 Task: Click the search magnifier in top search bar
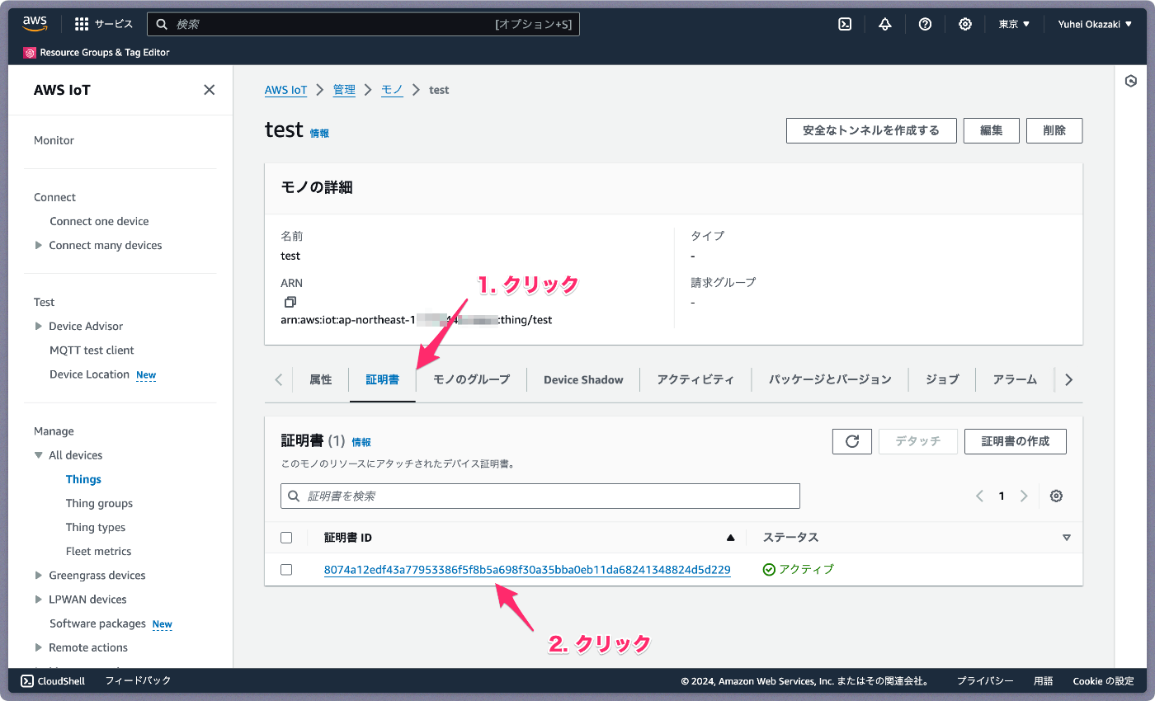(x=162, y=25)
